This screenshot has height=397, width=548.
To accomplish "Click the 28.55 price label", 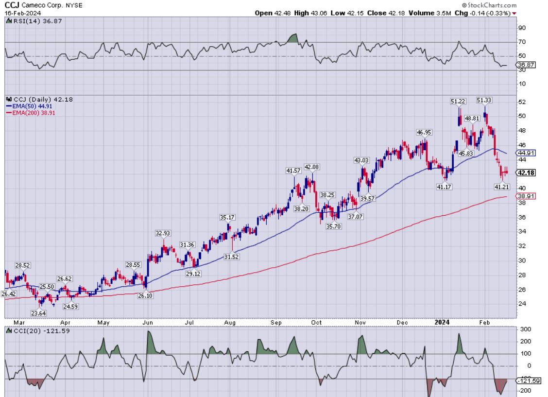I will [133, 265].
